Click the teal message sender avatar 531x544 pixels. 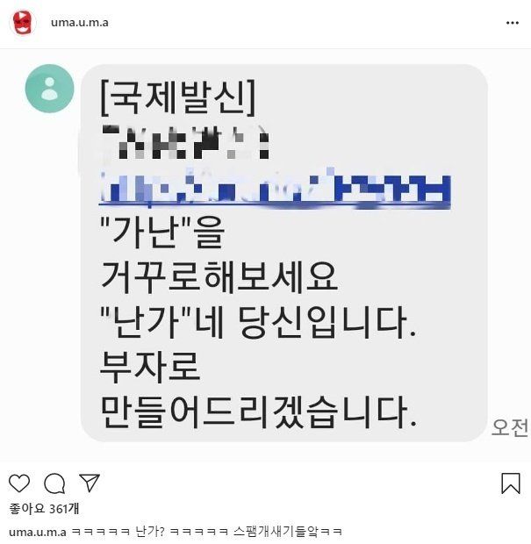[50, 89]
